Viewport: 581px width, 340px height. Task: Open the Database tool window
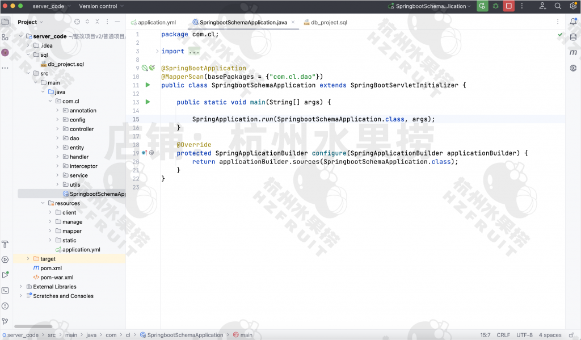573,37
